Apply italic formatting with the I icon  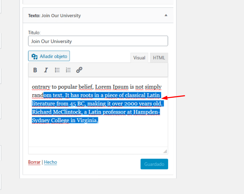(x=46, y=70)
